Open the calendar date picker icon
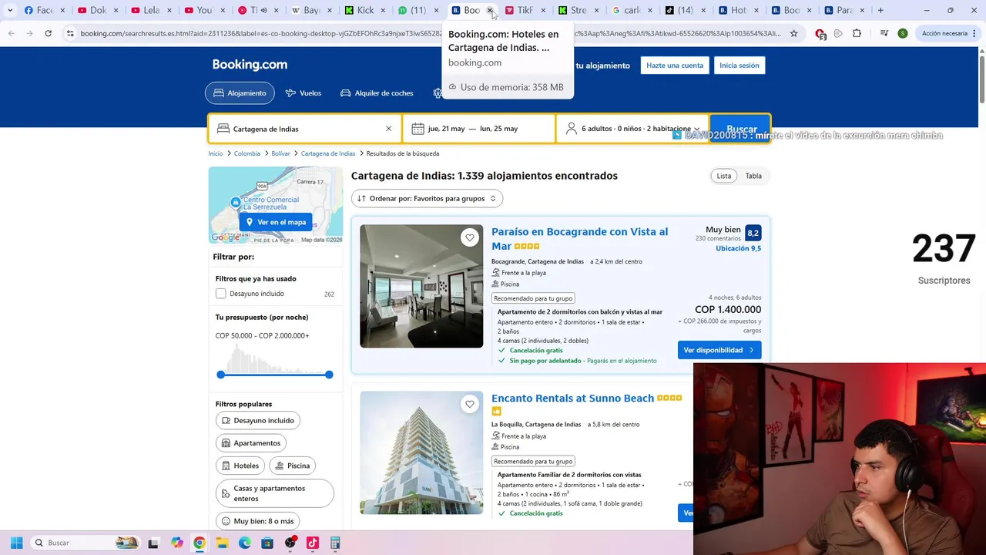The width and height of the screenshot is (986, 555). pos(418,129)
